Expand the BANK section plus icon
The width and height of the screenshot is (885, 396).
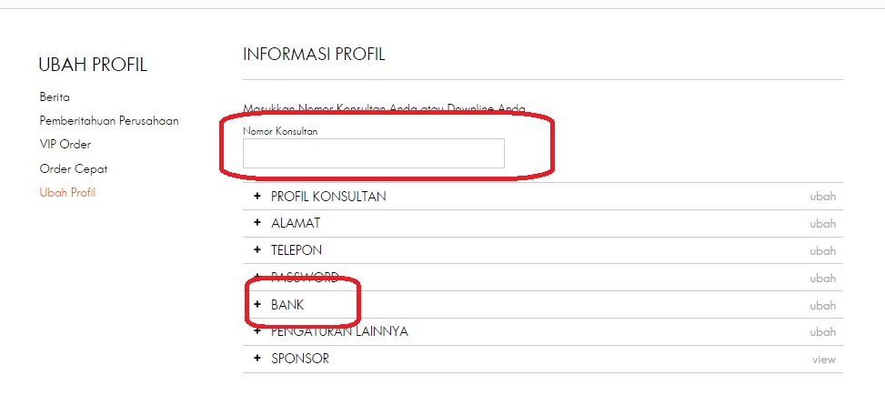pyautogui.click(x=257, y=305)
